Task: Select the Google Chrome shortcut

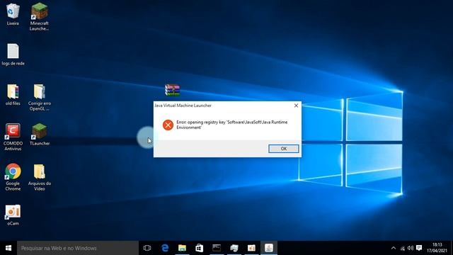Action: tap(13, 177)
